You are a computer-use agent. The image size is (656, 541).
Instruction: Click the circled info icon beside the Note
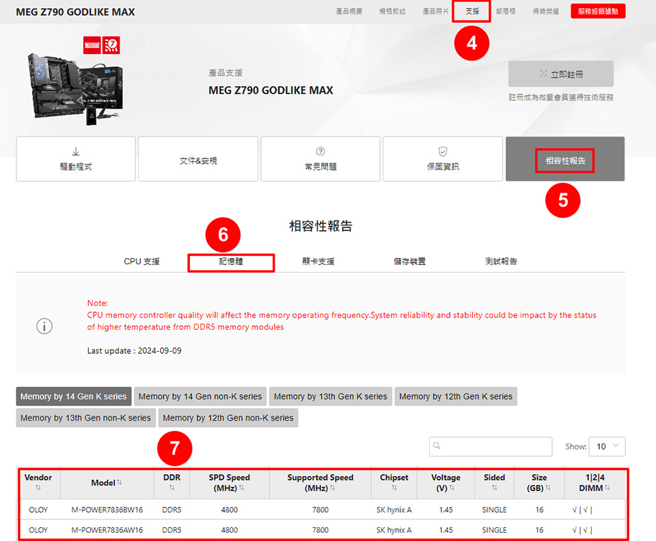44,326
